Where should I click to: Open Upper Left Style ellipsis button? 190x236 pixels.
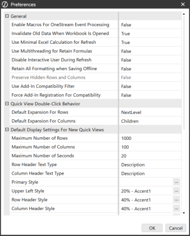176,191
